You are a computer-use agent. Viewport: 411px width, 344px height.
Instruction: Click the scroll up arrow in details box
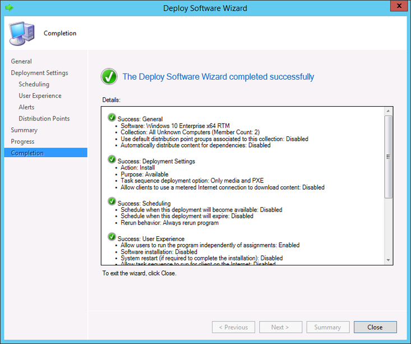point(388,111)
